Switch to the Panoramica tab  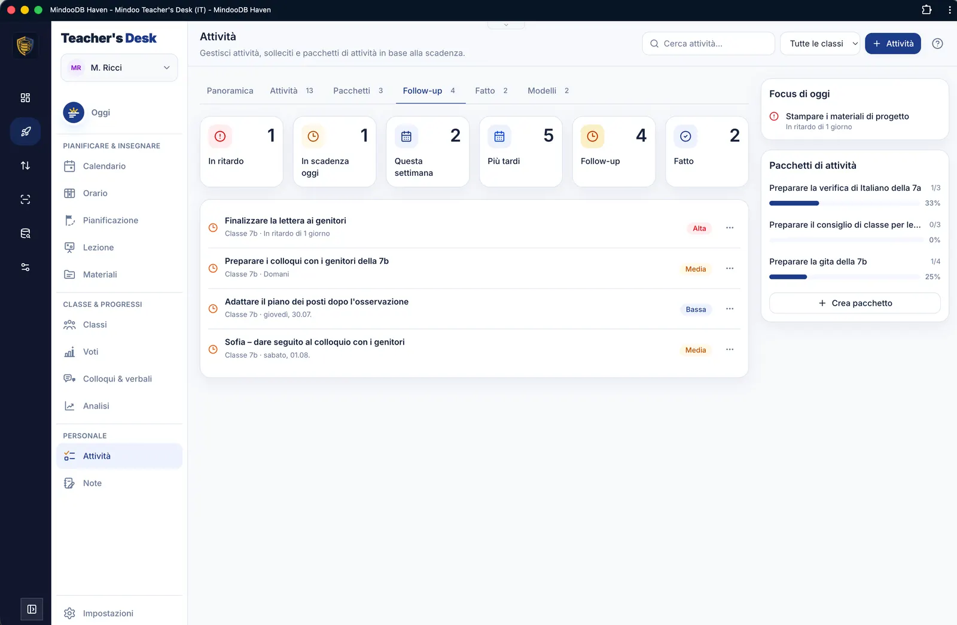pos(230,91)
